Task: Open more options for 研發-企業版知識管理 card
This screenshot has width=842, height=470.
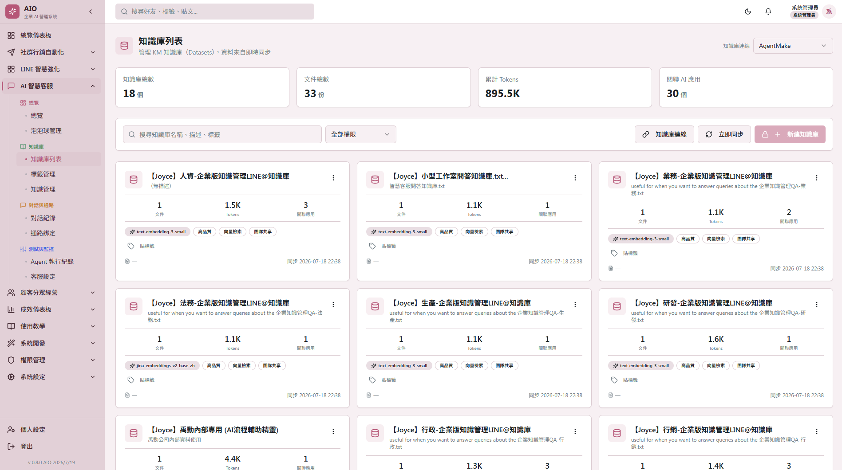Action: point(817,305)
